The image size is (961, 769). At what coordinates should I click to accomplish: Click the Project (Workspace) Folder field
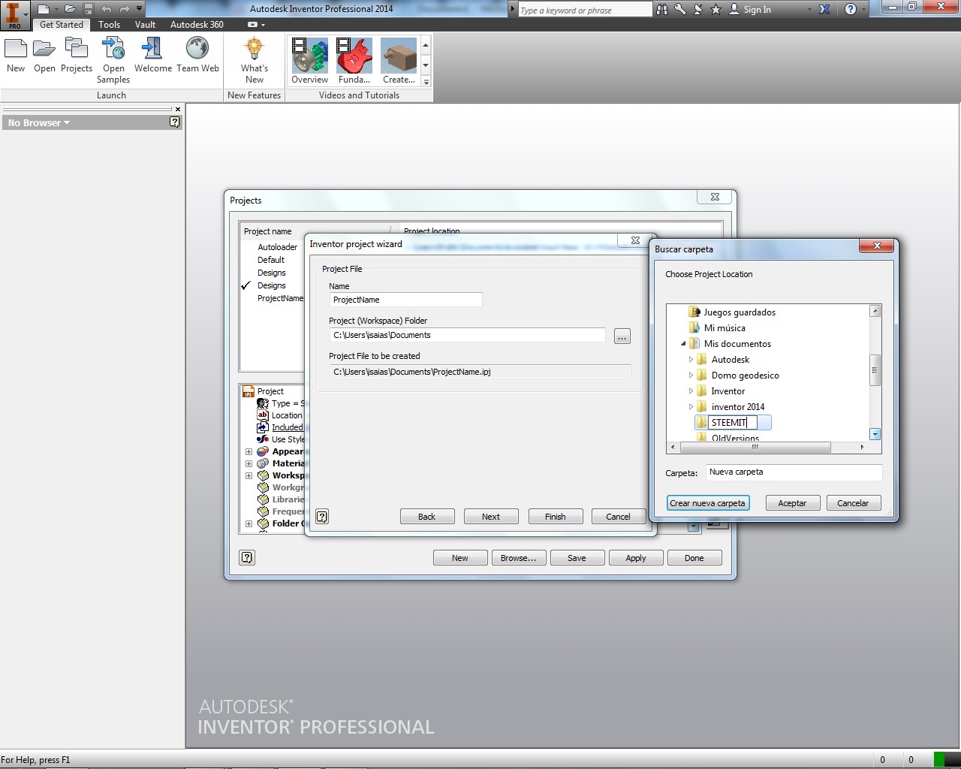coord(467,335)
